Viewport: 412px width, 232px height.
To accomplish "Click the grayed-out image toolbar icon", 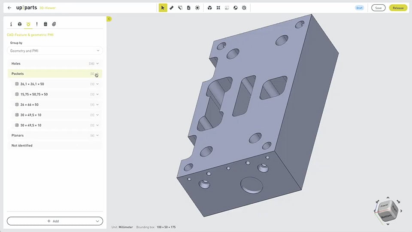I will 227,8.
